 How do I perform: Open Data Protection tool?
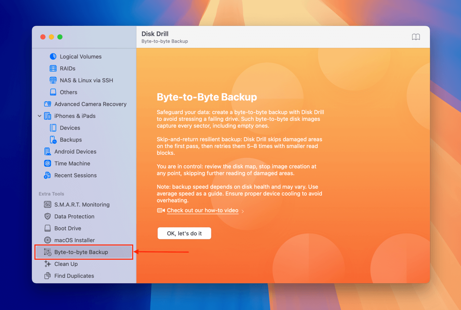click(74, 217)
